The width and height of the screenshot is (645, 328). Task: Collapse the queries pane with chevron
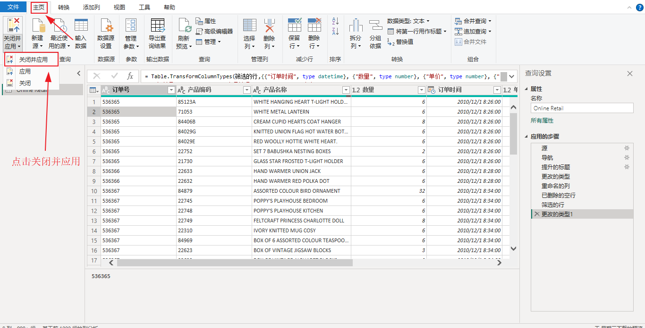point(79,74)
